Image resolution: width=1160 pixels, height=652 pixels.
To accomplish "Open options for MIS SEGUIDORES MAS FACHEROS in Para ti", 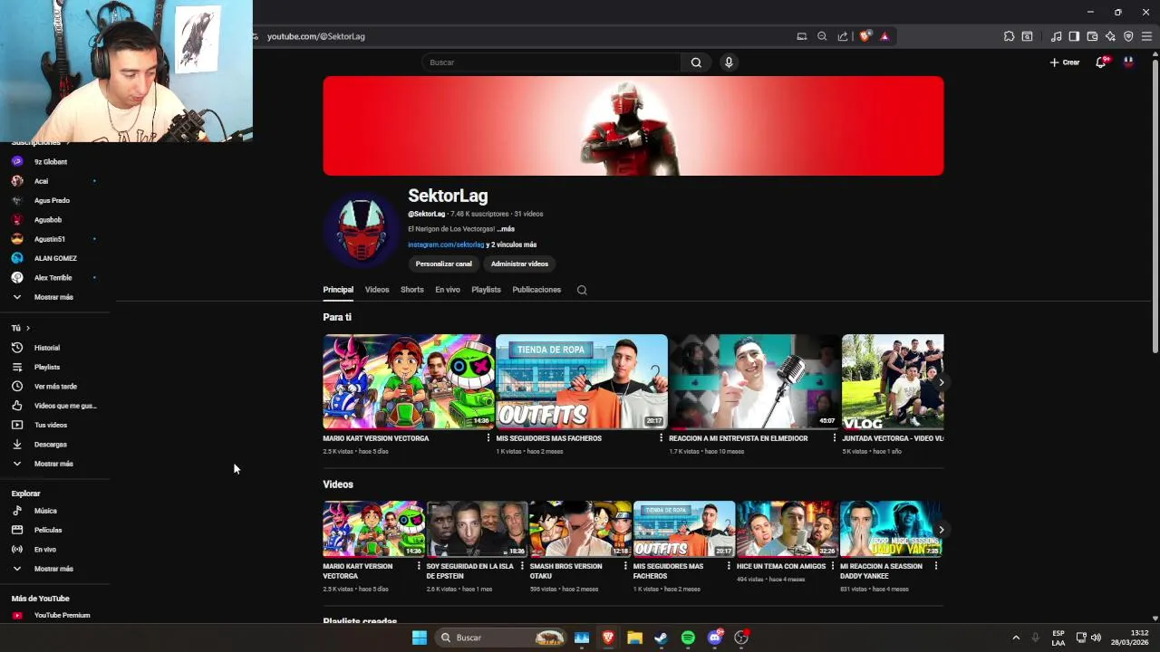I will (661, 438).
